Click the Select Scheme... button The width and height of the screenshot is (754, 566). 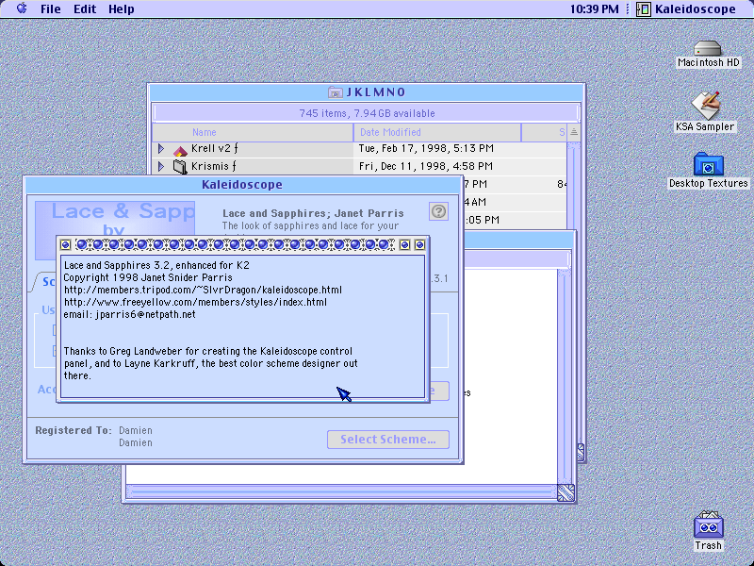coord(388,440)
